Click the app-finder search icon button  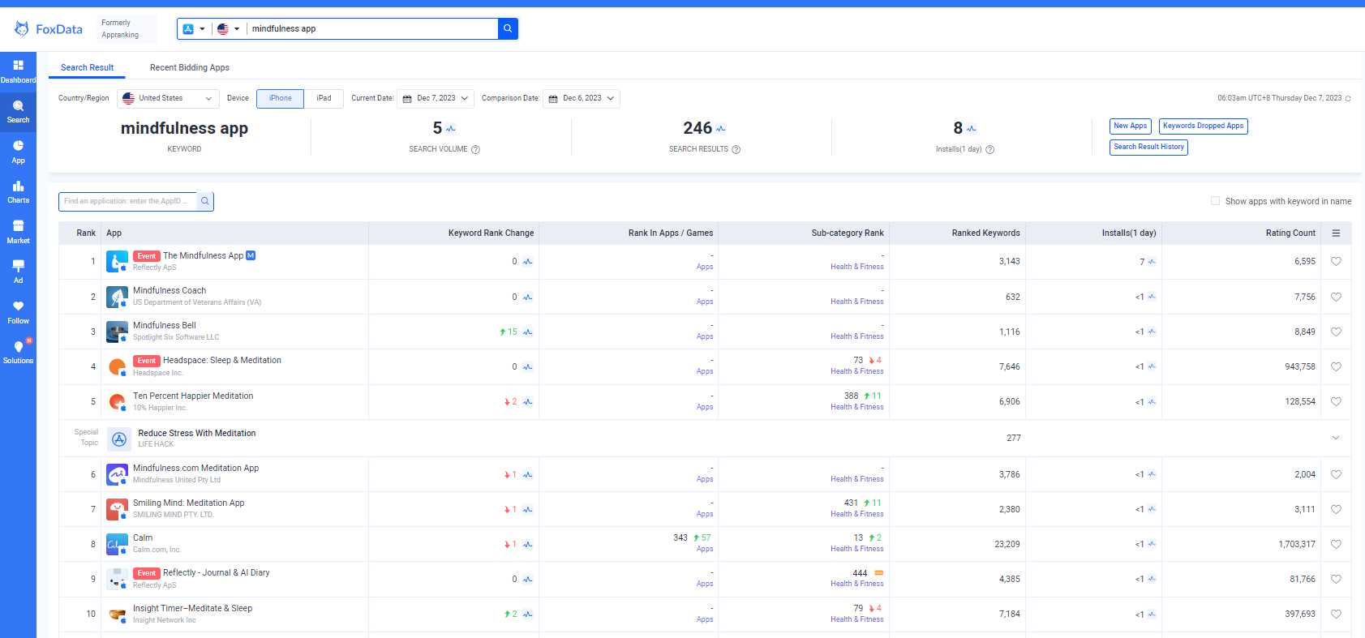pyautogui.click(x=205, y=201)
